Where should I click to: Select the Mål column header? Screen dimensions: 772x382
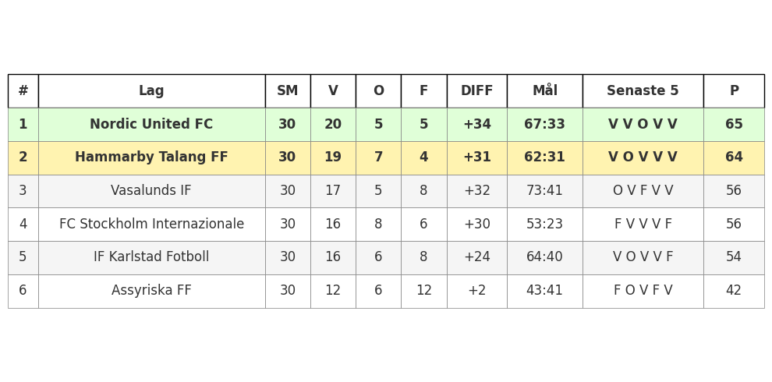coord(544,91)
